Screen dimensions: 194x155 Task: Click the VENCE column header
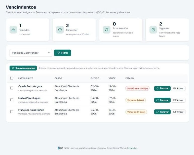coord(112,78)
